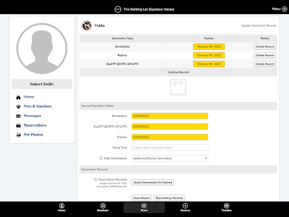This screenshot has width=289, height=217.
Task: Click the Vaccination Records help icon
Action: (95, 179)
